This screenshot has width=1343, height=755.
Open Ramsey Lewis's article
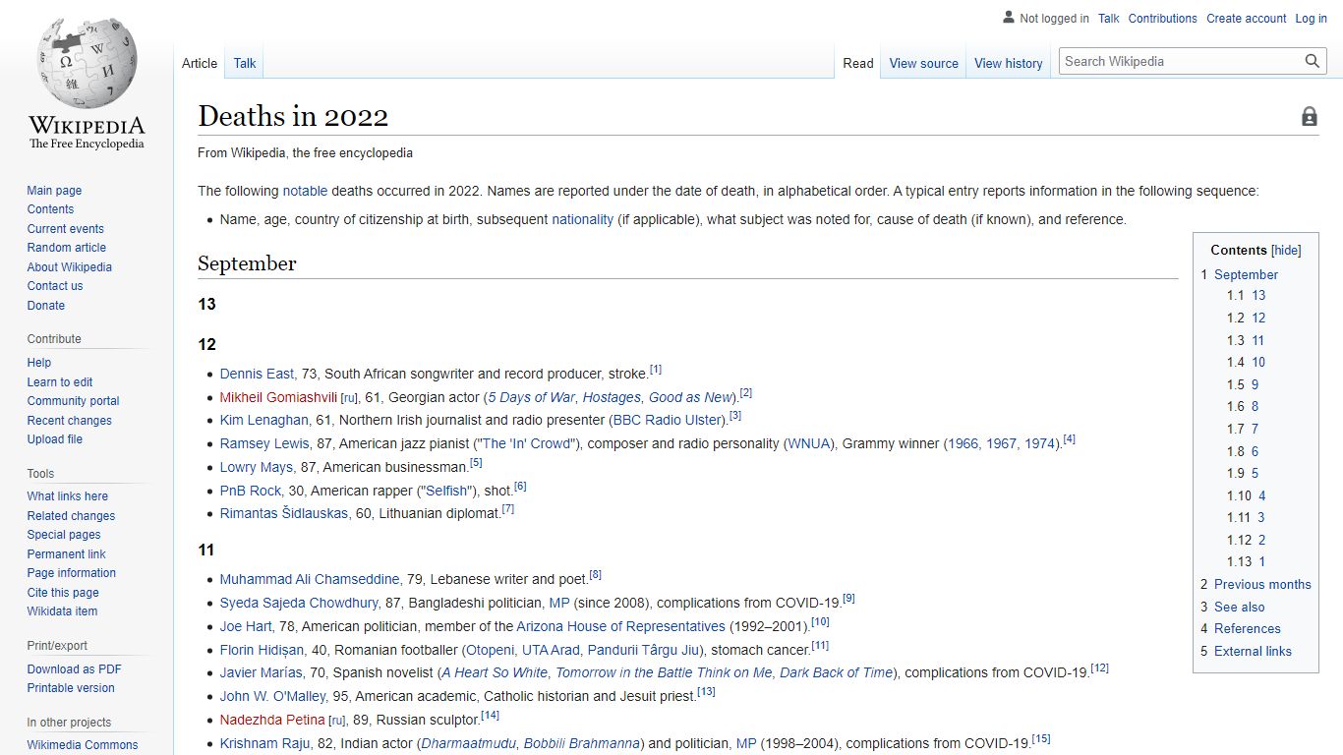pyautogui.click(x=264, y=443)
